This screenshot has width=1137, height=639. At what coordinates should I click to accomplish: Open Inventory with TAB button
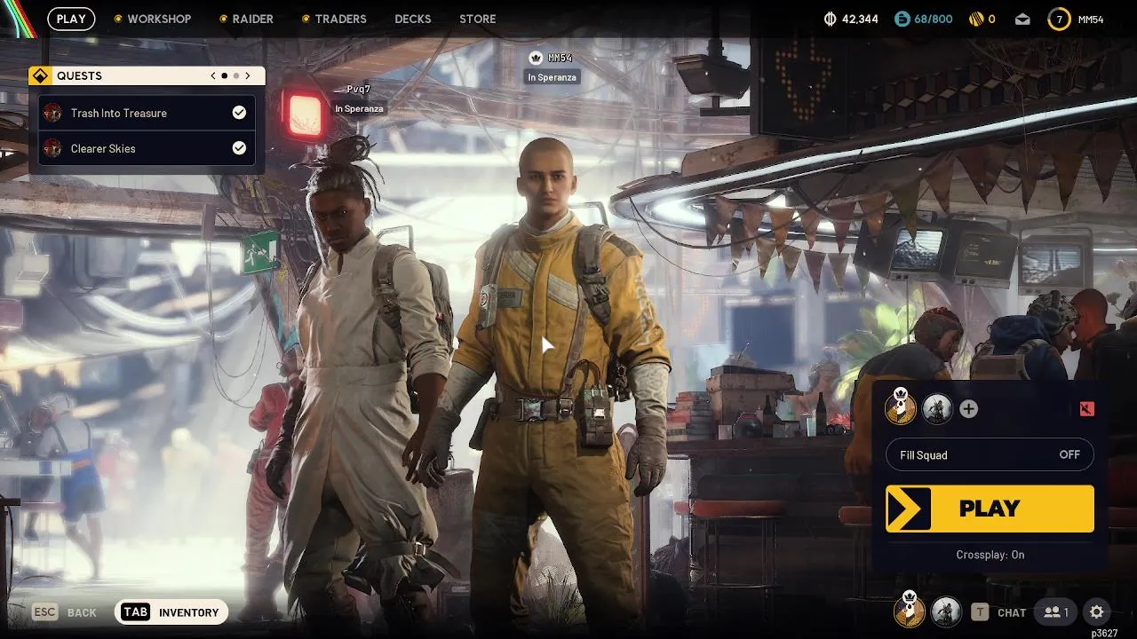171,611
